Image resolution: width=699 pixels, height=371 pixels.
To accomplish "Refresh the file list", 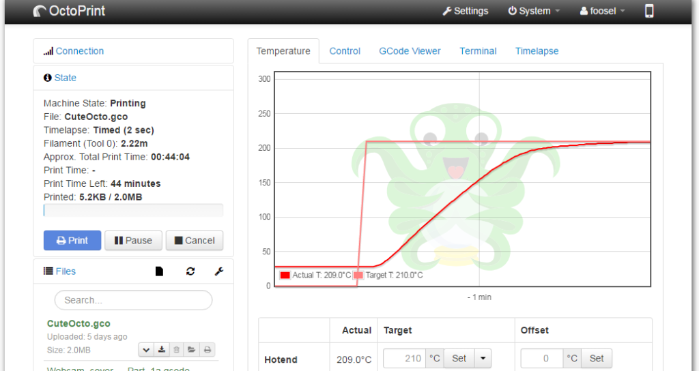I will [x=190, y=271].
